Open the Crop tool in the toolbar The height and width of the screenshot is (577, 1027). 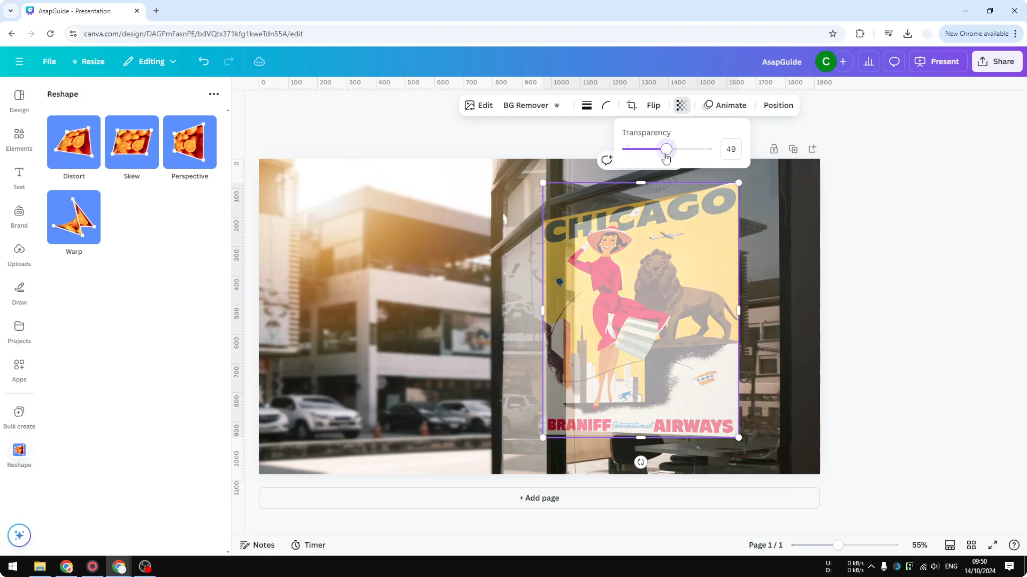pos(632,105)
